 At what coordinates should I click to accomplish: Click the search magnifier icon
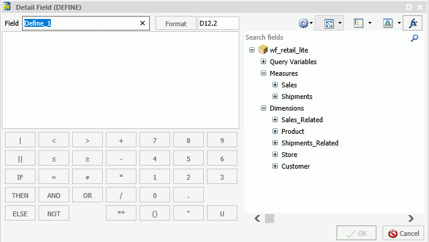click(x=414, y=38)
